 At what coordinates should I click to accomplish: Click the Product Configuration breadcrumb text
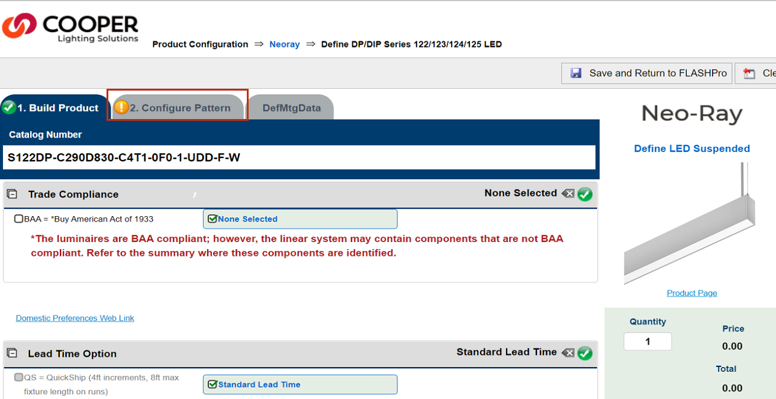click(x=200, y=44)
